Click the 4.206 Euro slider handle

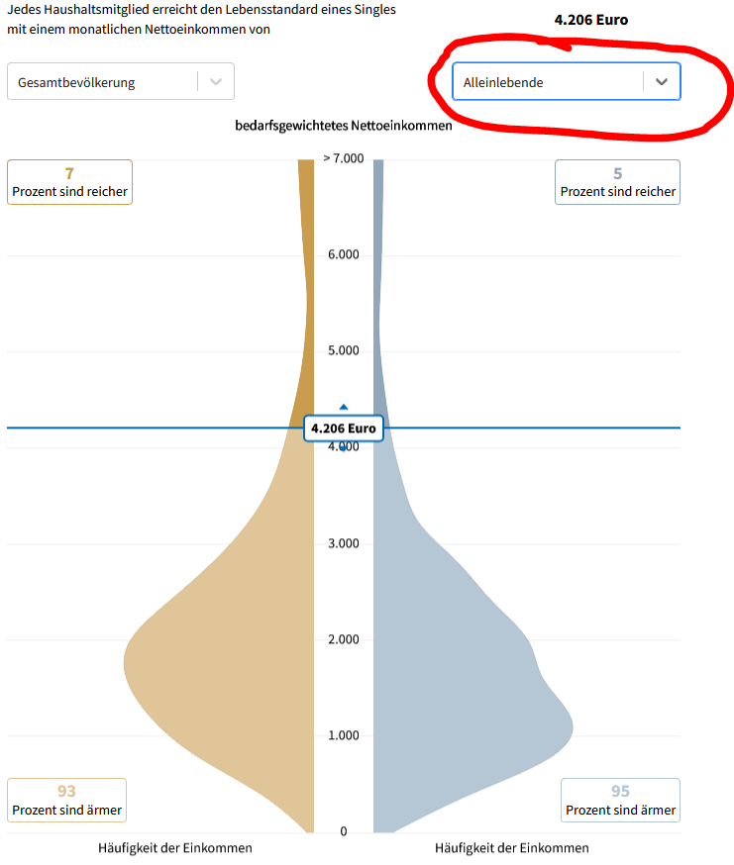[x=344, y=428]
